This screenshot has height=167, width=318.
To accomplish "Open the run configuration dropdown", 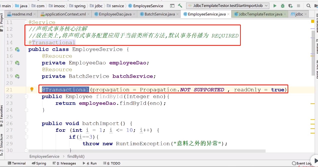I will pyautogui.click(x=227, y=6).
